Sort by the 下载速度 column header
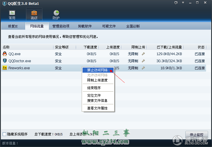 click(x=87, y=47)
